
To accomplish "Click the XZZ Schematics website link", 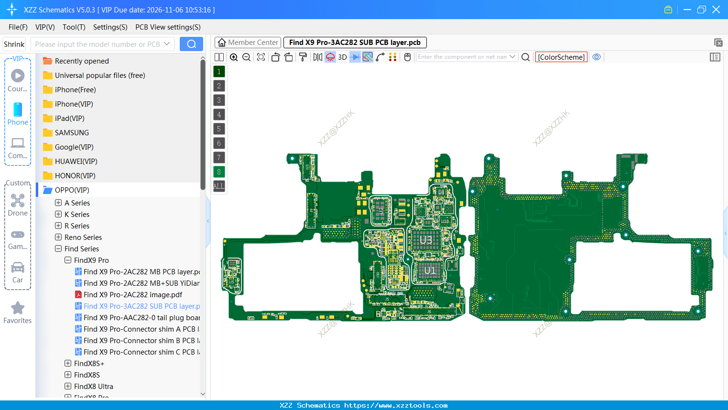I will pos(364,405).
